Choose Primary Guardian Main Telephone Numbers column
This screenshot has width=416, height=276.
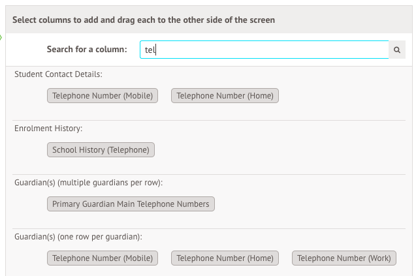click(131, 204)
